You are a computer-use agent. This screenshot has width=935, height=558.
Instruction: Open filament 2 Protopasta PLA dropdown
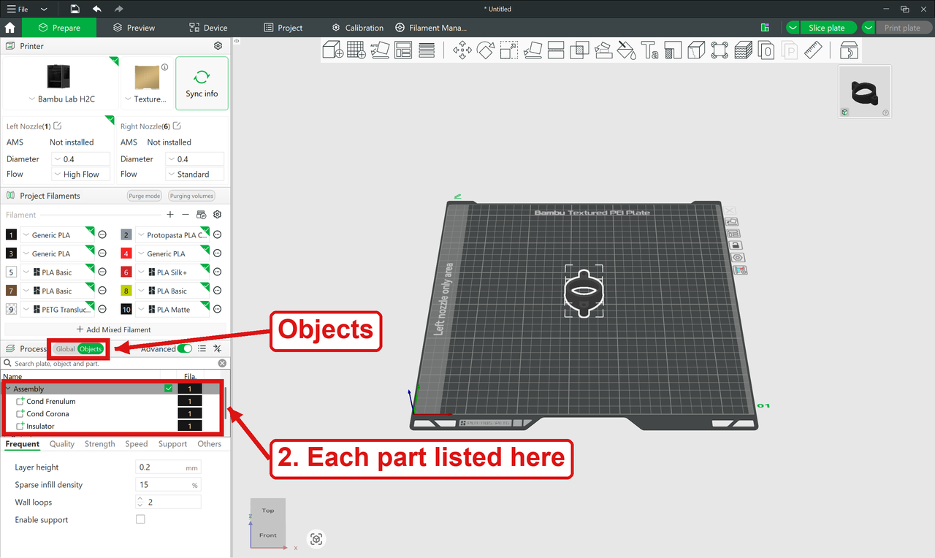point(172,235)
